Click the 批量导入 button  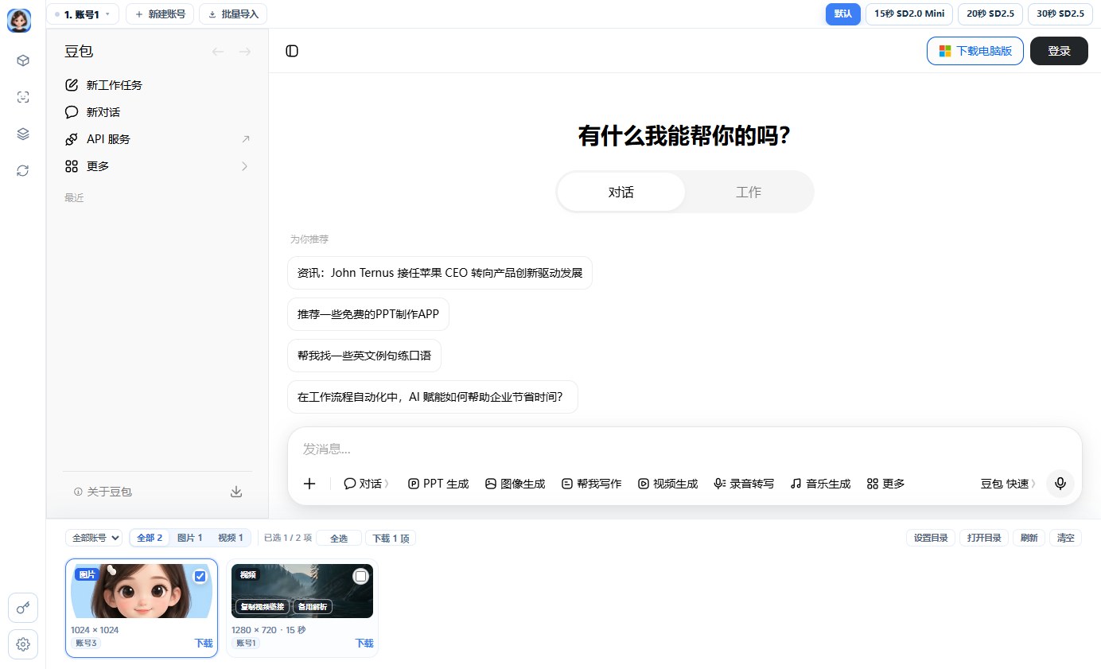click(x=233, y=14)
